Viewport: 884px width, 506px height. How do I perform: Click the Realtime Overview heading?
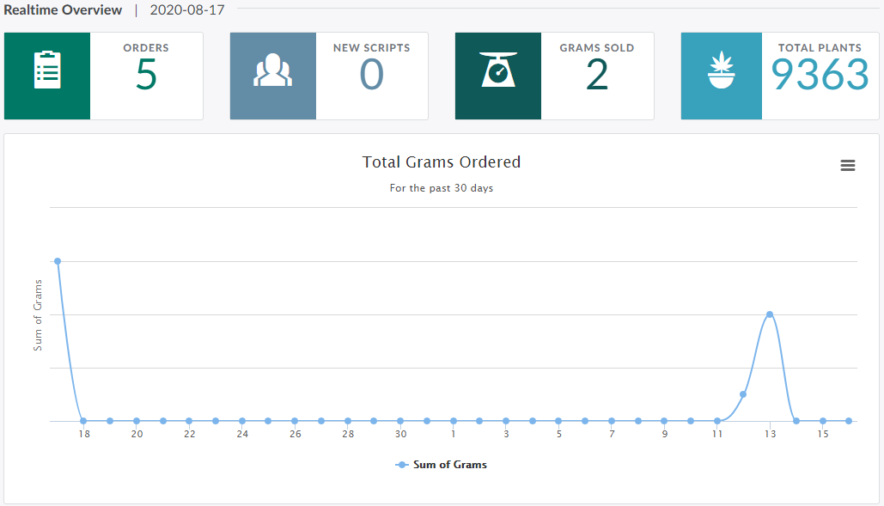click(x=63, y=10)
